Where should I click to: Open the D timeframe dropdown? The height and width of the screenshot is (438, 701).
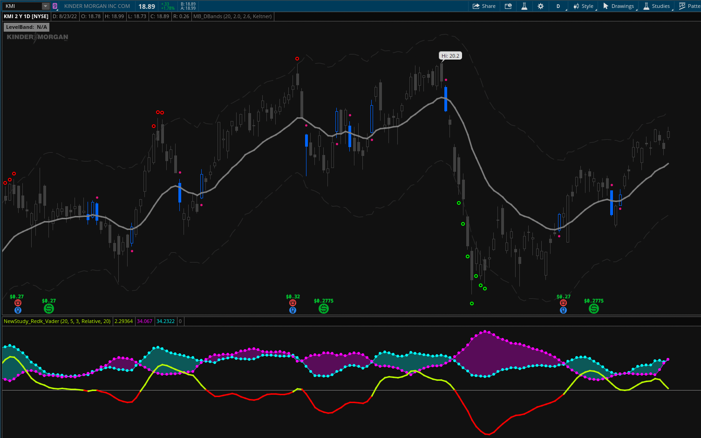click(x=558, y=6)
